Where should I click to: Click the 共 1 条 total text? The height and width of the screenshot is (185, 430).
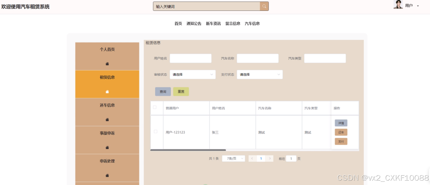click(214, 159)
